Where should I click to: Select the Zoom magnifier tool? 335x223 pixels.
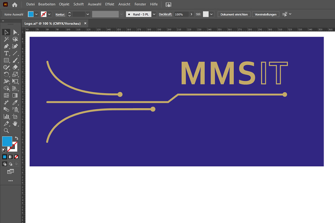pyautogui.click(x=6, y=130)
